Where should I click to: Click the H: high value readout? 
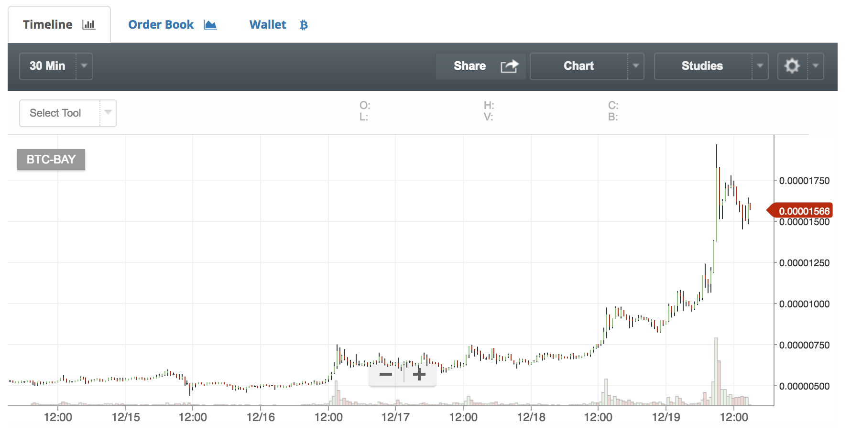tap(489, 105)
